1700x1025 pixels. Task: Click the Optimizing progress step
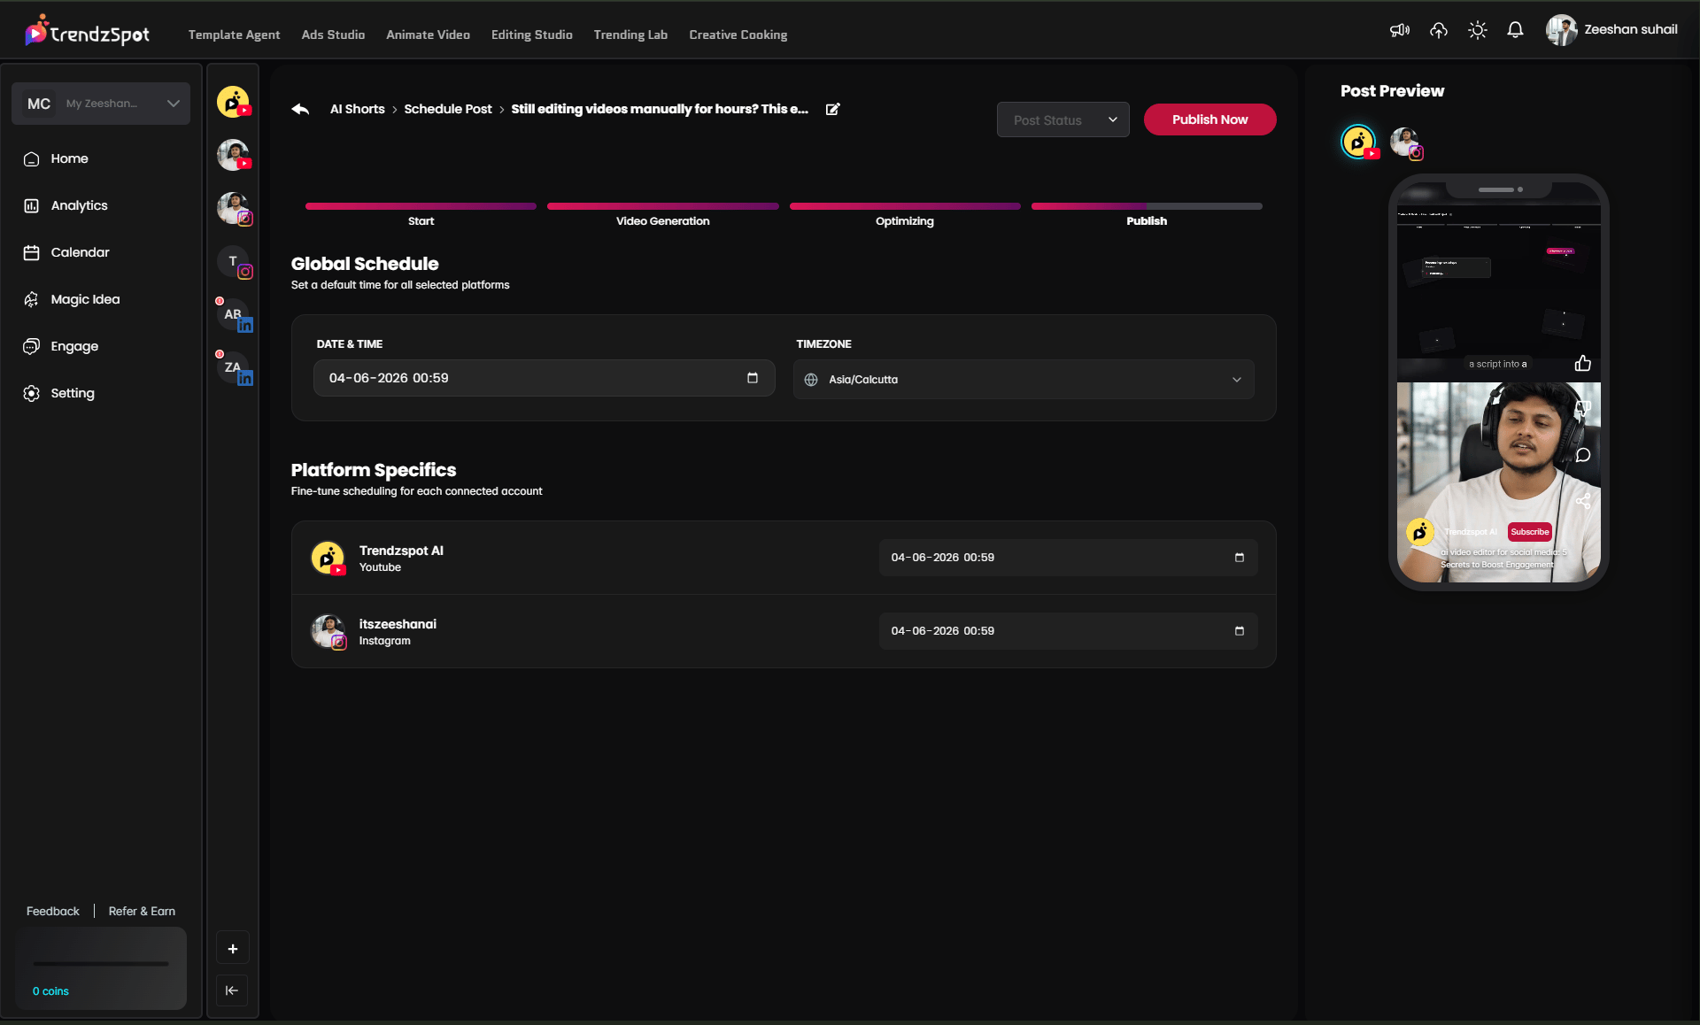click(905, 214)
